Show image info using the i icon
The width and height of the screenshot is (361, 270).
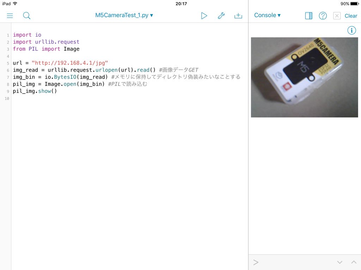pyautogui.click(x=351, y=30)
